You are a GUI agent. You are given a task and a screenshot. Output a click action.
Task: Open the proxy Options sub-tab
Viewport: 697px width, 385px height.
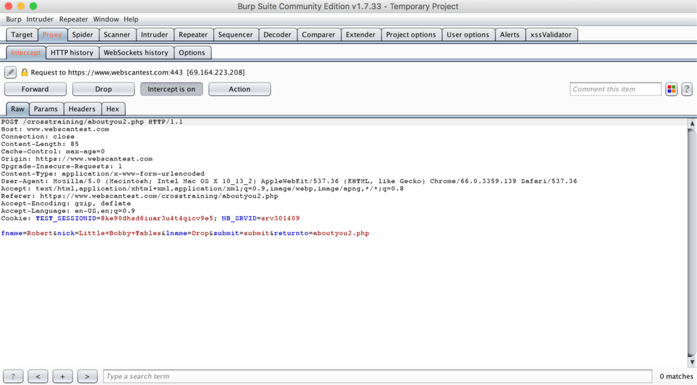click(192, 52)
